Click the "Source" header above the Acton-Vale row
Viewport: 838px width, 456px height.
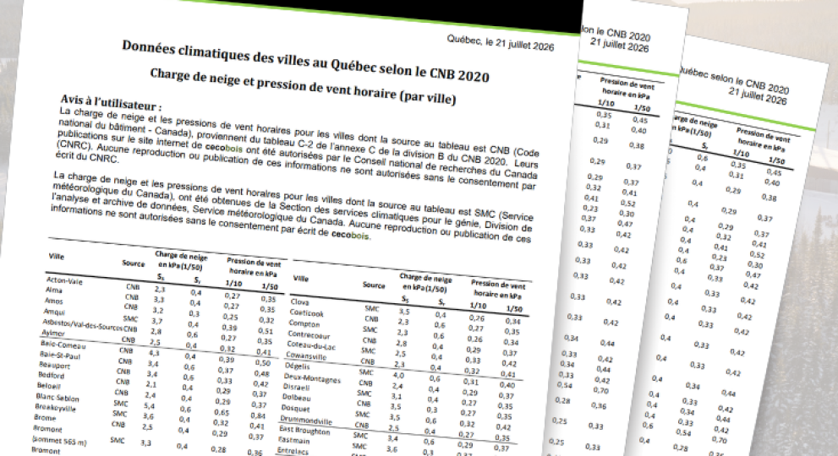(x=133, y=263)
